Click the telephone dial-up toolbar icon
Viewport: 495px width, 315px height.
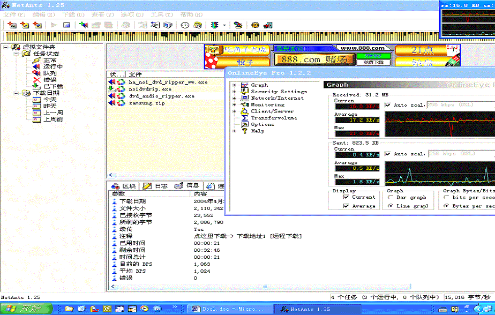pyautogui.click(x=198, y=25)
